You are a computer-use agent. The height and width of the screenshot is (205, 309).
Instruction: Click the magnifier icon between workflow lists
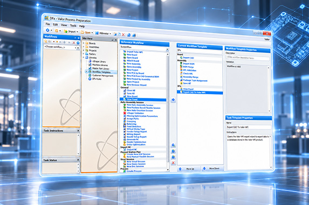(173, 145)
